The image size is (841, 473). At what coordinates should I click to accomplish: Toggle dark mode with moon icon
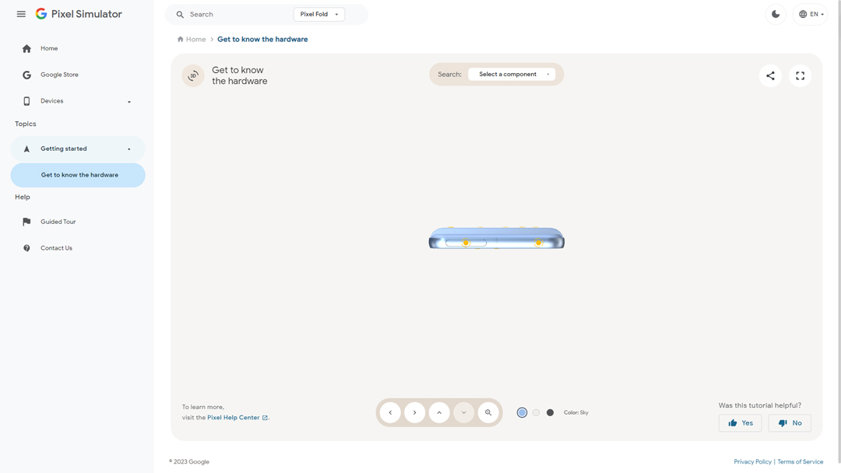776,14
